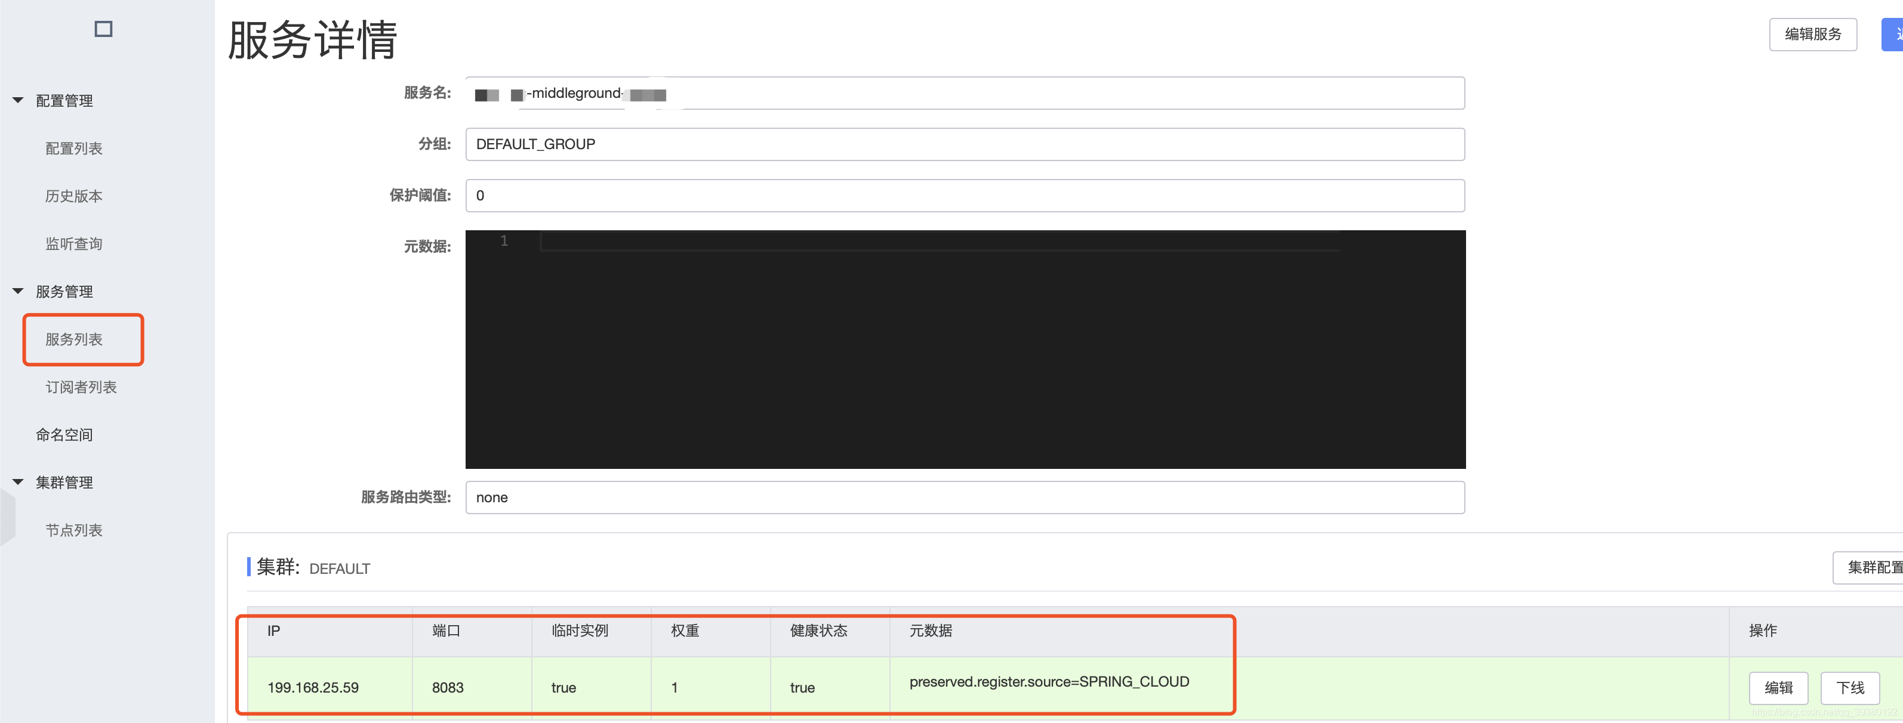Click the 编辑服务 button
The width and height of the screenshot is (1903, 723).
[x=1812, y=34]
